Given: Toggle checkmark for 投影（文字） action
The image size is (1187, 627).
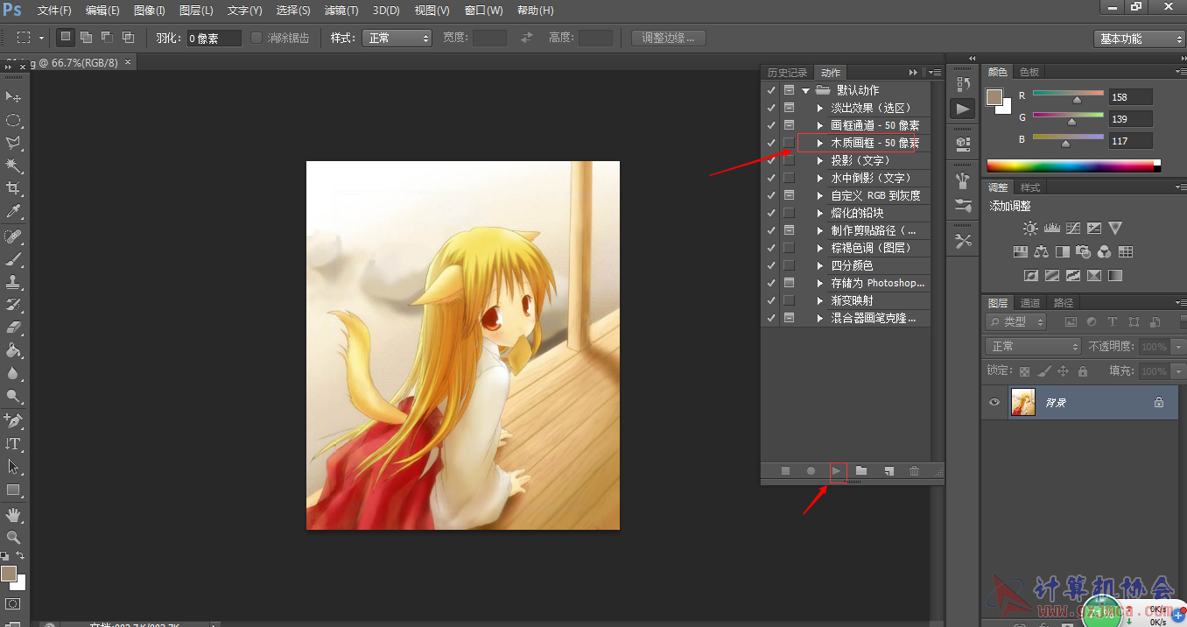Looking at the screenshot, I should 770,160.
